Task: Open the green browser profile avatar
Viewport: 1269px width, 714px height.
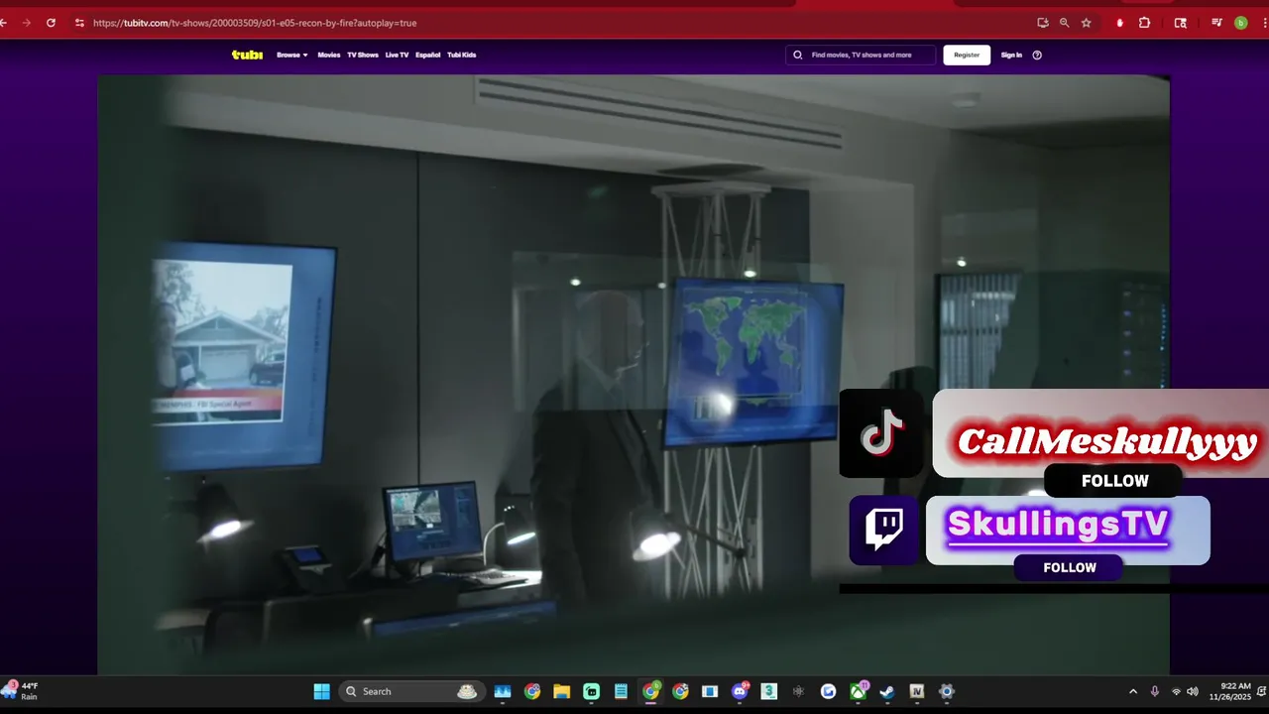Action: point(1241,23)
